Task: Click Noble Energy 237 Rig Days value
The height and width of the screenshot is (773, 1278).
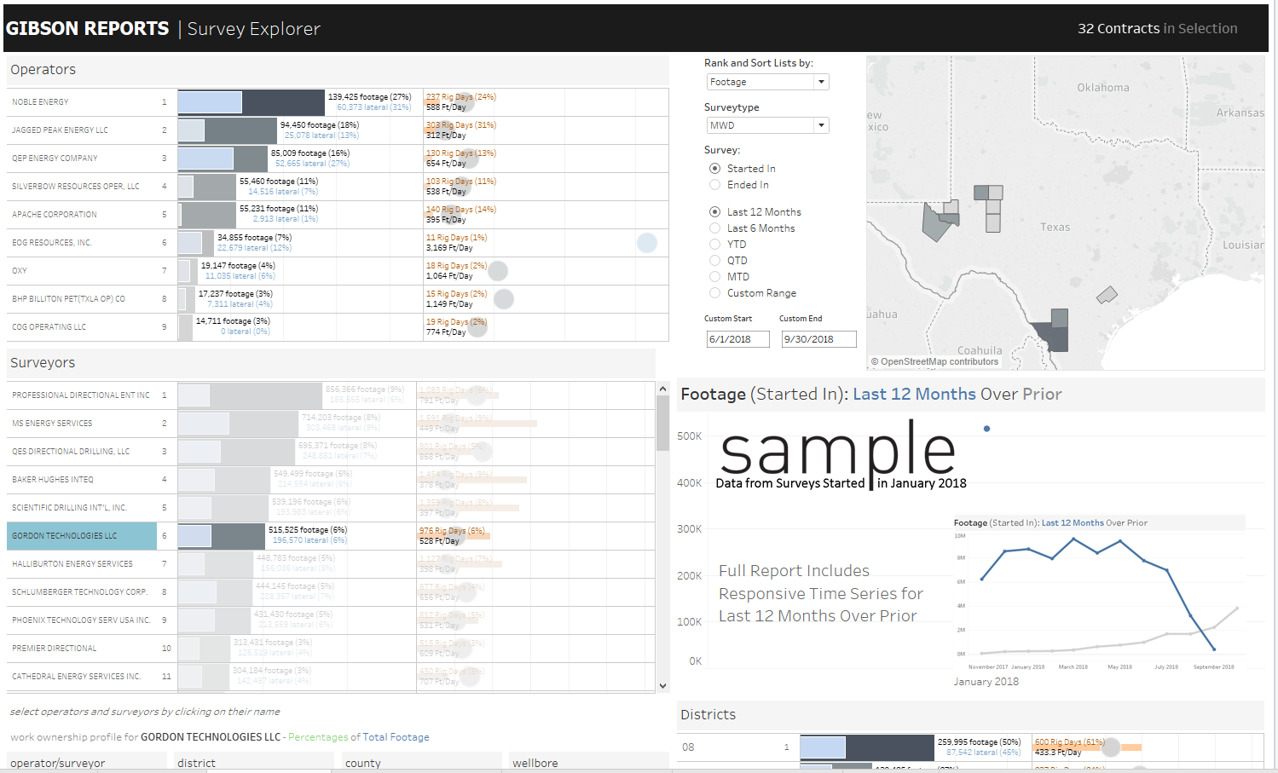Action: point(461,97)
